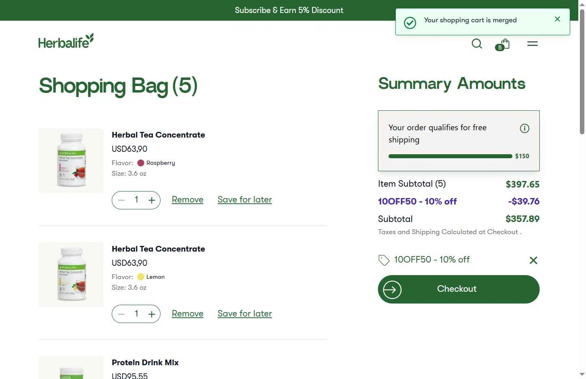Screen dimensions: 586x379
Task: Open the Protein Drink Mix title
Action: pyautogui.click(x=145, y=363)
